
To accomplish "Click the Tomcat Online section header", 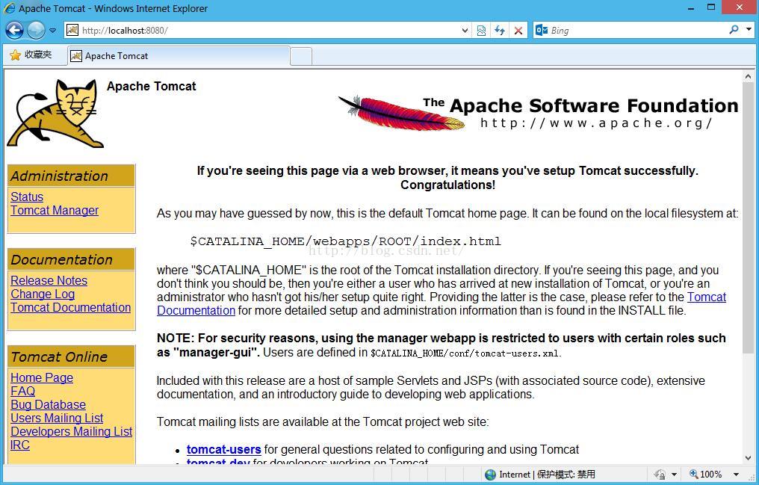I will point(71,356).
